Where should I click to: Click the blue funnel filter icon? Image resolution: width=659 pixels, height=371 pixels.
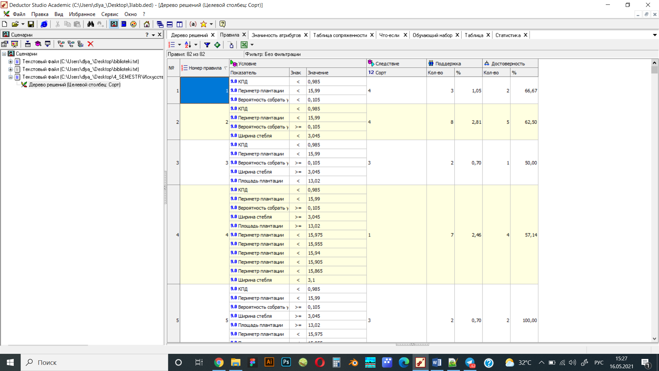(207, 45)
